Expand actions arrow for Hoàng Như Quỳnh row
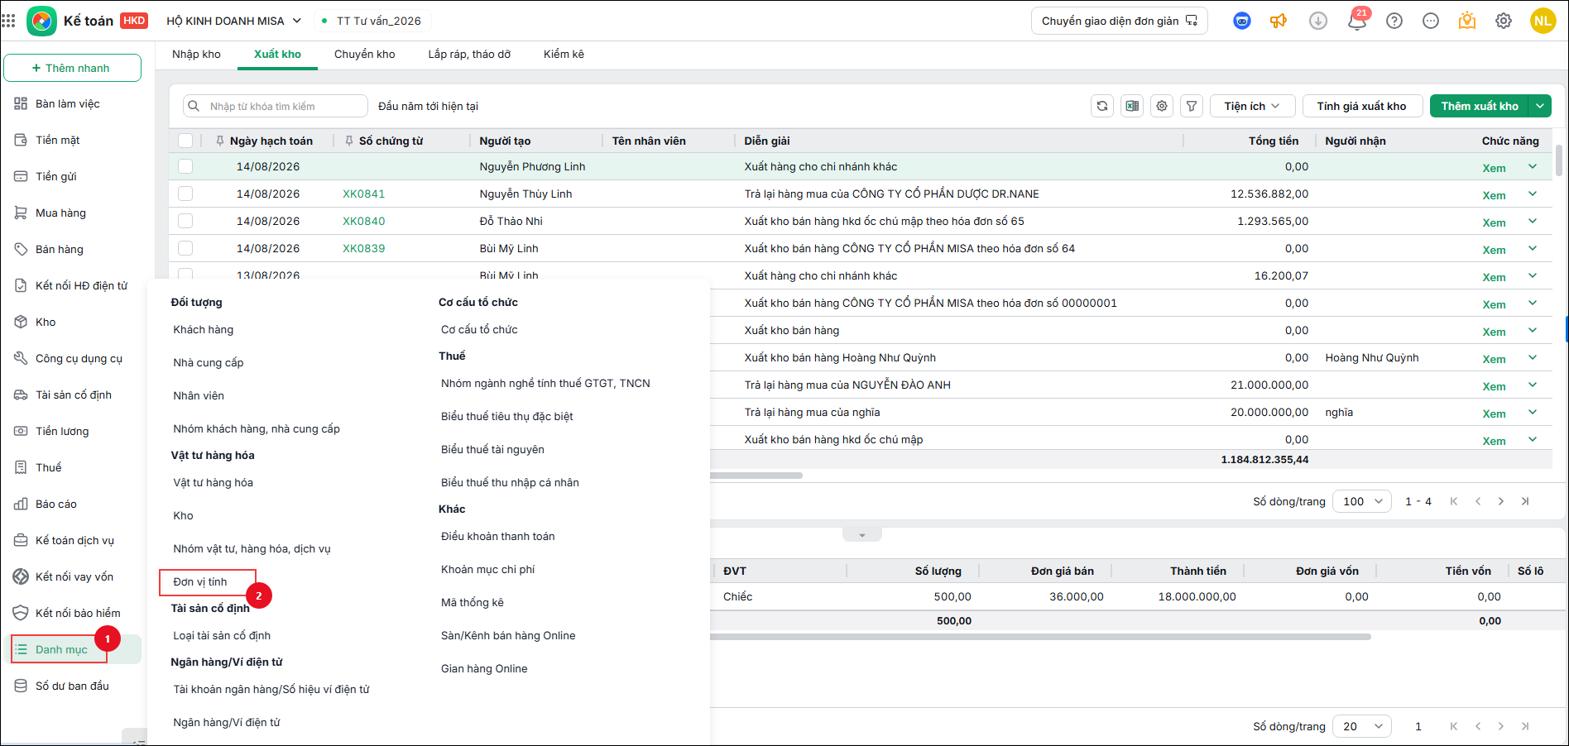Viewport: 1569px width, 746px height. pos(1533,357)
